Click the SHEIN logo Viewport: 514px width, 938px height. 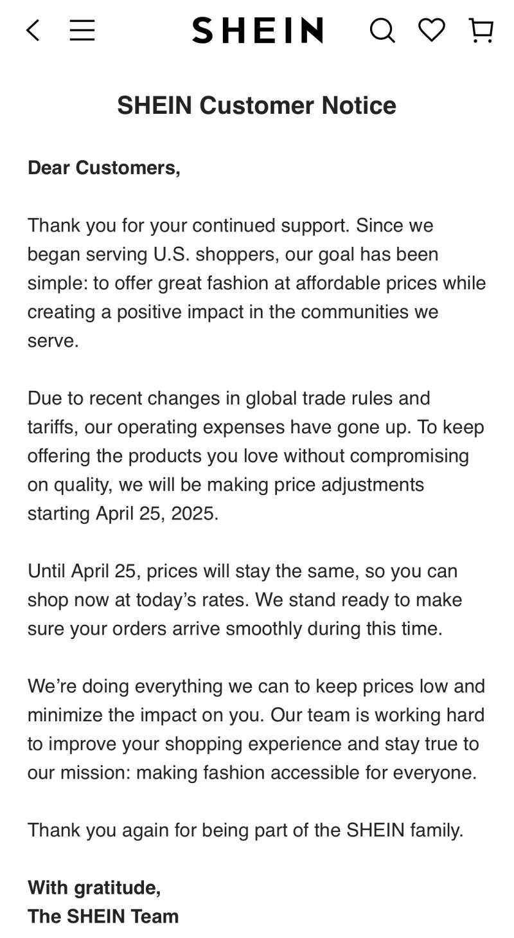pyautogui.click(x=257, y=30)
